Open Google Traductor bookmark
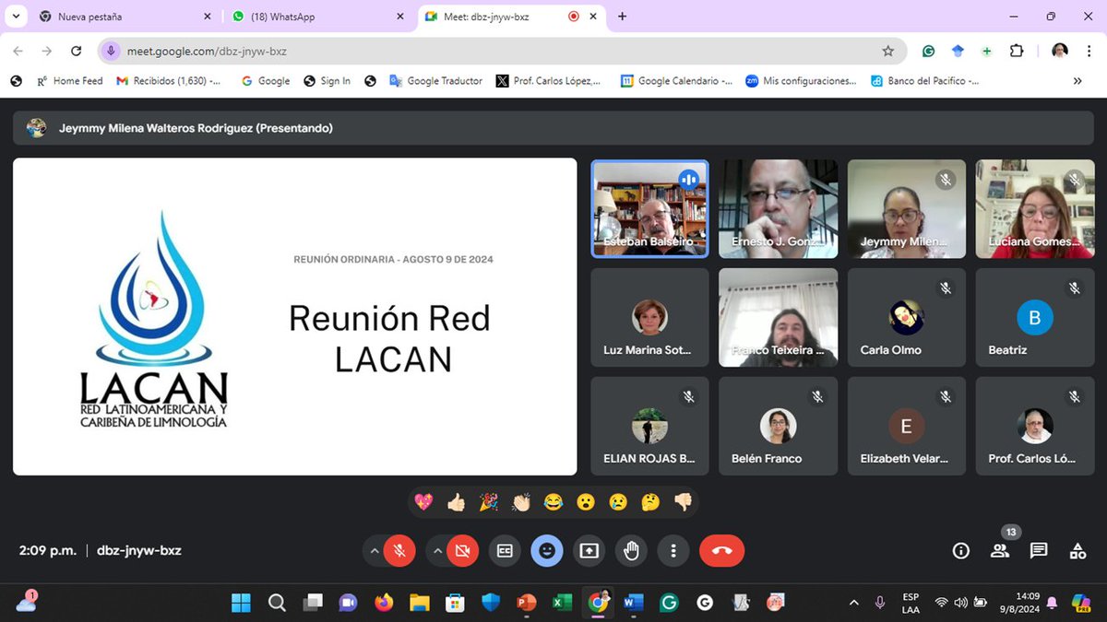 pos(436,81)
